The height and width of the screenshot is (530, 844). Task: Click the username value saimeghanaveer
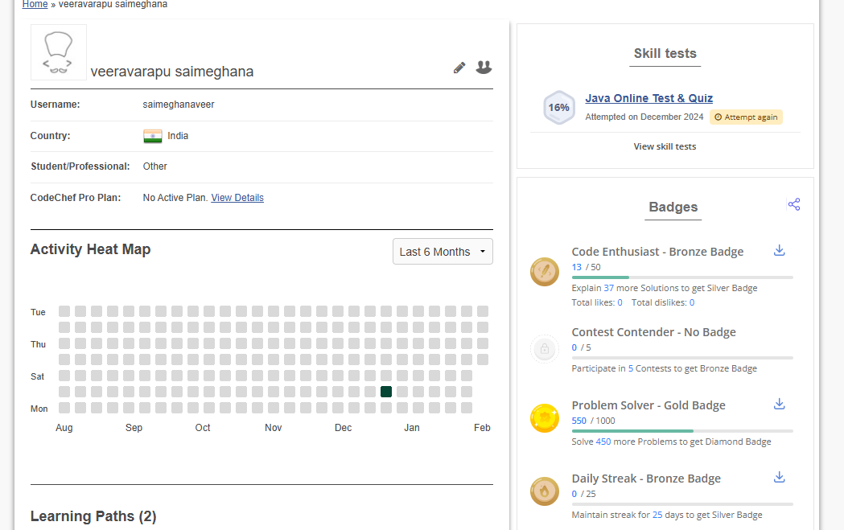click(x=178, y=105)
